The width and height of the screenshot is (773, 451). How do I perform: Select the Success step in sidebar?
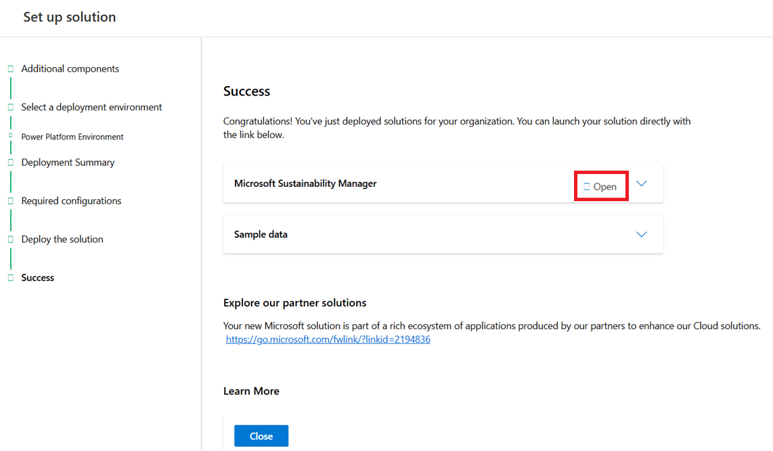37,278
